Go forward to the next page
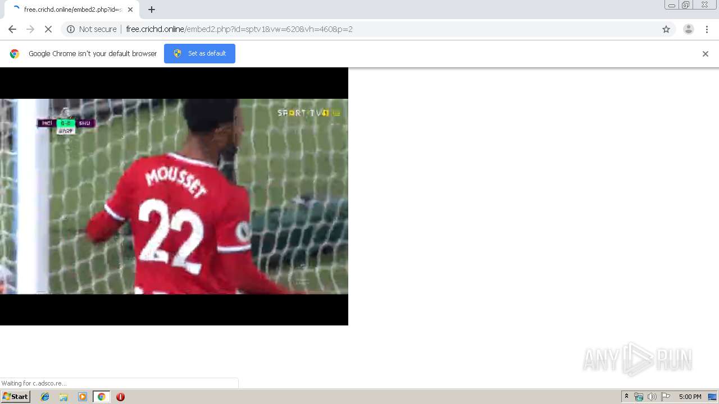 [30, 29]
